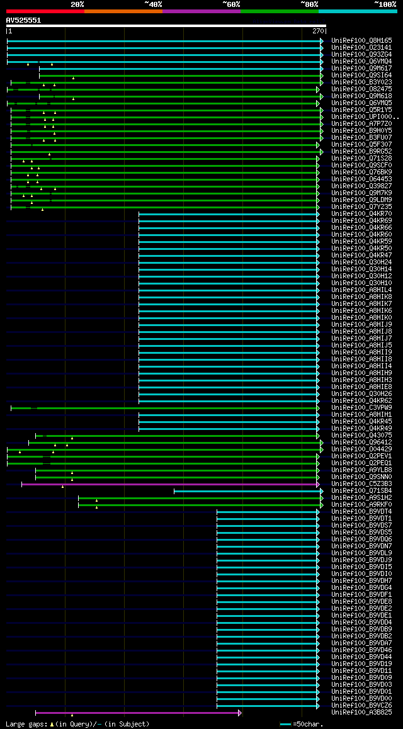Image resolution: width=403 pixels, height=729 pixels.
Task: Open hit UniRef100_Q9SI64
Action: [361, 76]
